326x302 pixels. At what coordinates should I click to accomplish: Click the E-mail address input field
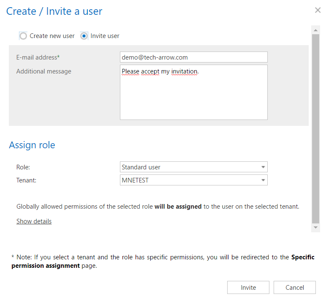[x=193, y=57]
